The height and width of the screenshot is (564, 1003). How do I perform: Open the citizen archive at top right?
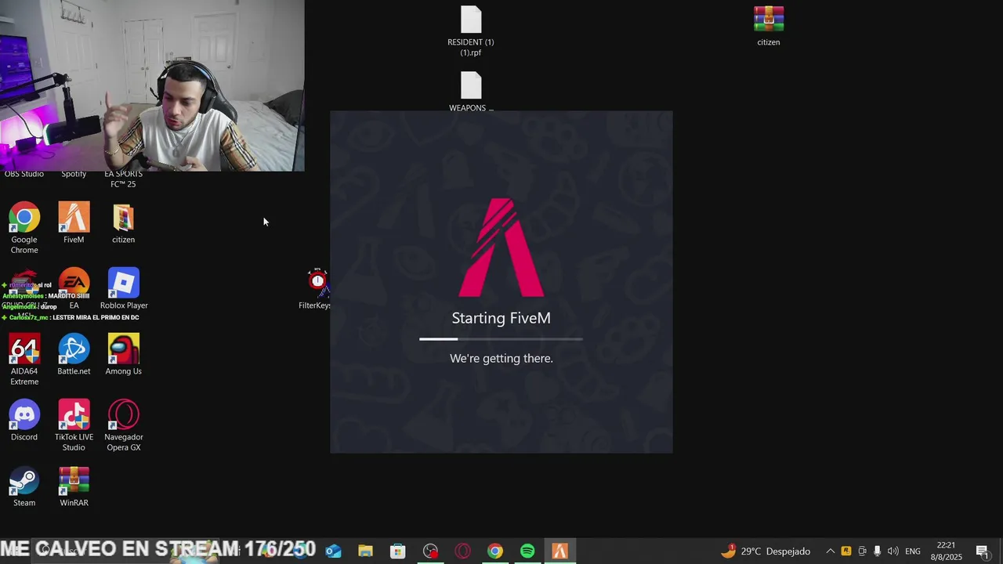point(769,26)
